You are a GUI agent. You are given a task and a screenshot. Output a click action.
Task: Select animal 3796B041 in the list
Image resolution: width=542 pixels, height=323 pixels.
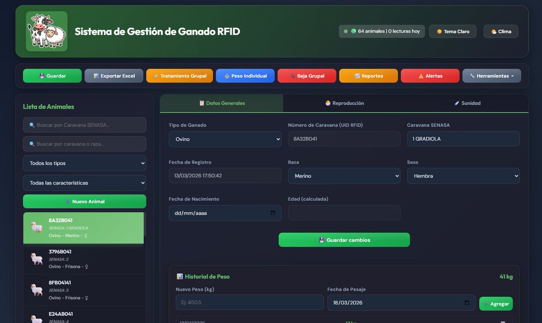[84, 259]
